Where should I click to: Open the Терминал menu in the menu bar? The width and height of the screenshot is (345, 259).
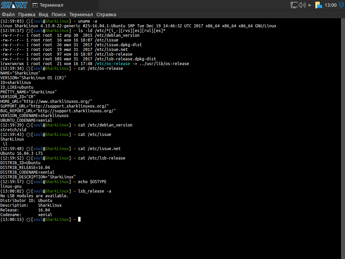[81, 15]
